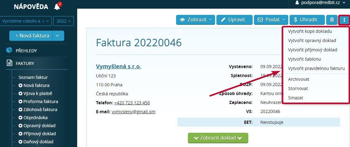The image size is (350, 147).
Task: Open Opravný doklad sidebar entry
Action: point(39,126)
